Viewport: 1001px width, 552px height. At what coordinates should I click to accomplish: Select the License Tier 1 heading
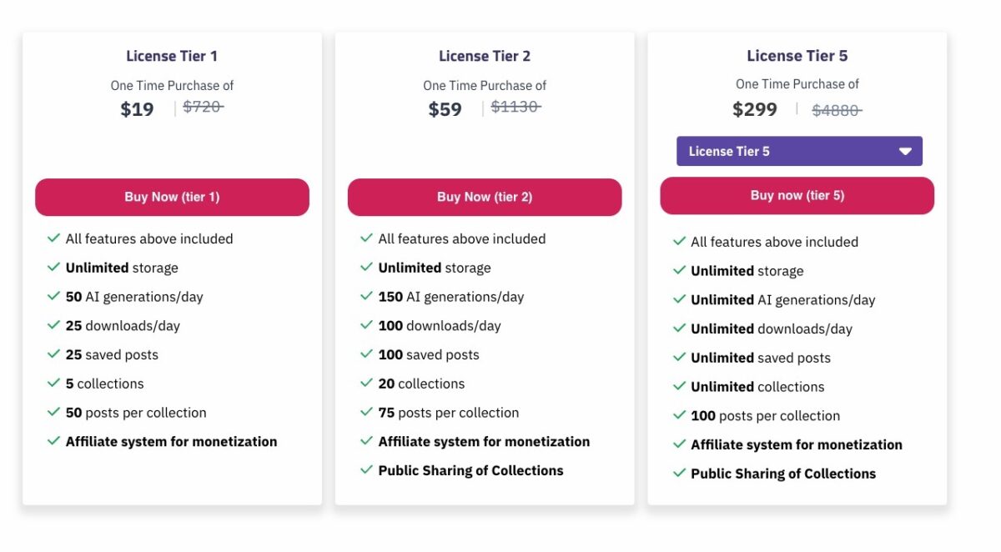pyautogui.click(x=172, y=56)
